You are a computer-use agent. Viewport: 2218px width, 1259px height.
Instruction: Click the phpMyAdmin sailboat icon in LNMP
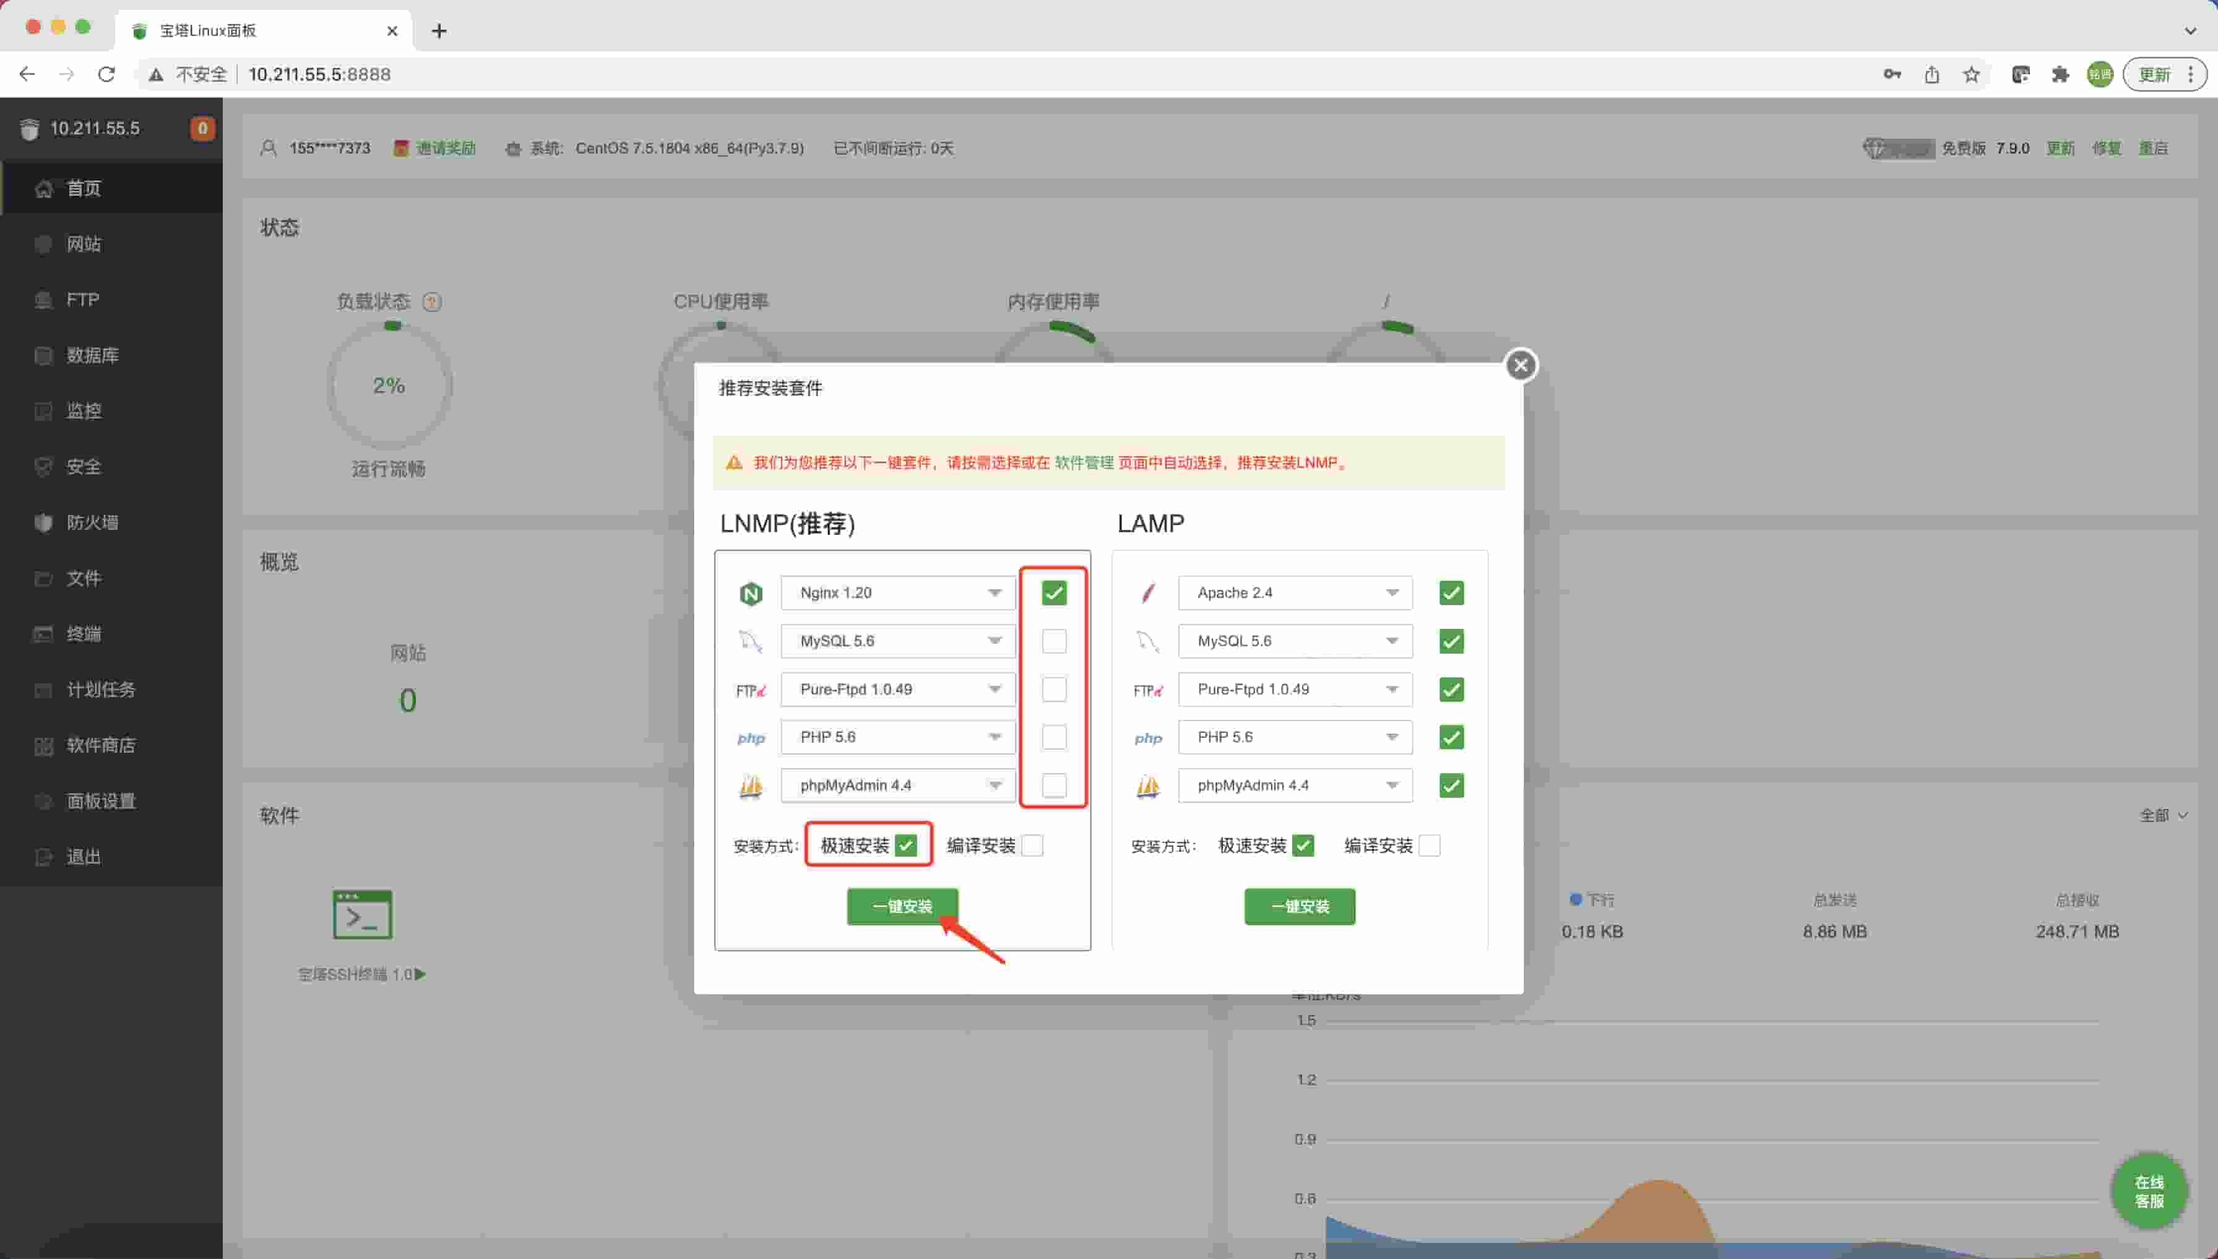(750, 786)
